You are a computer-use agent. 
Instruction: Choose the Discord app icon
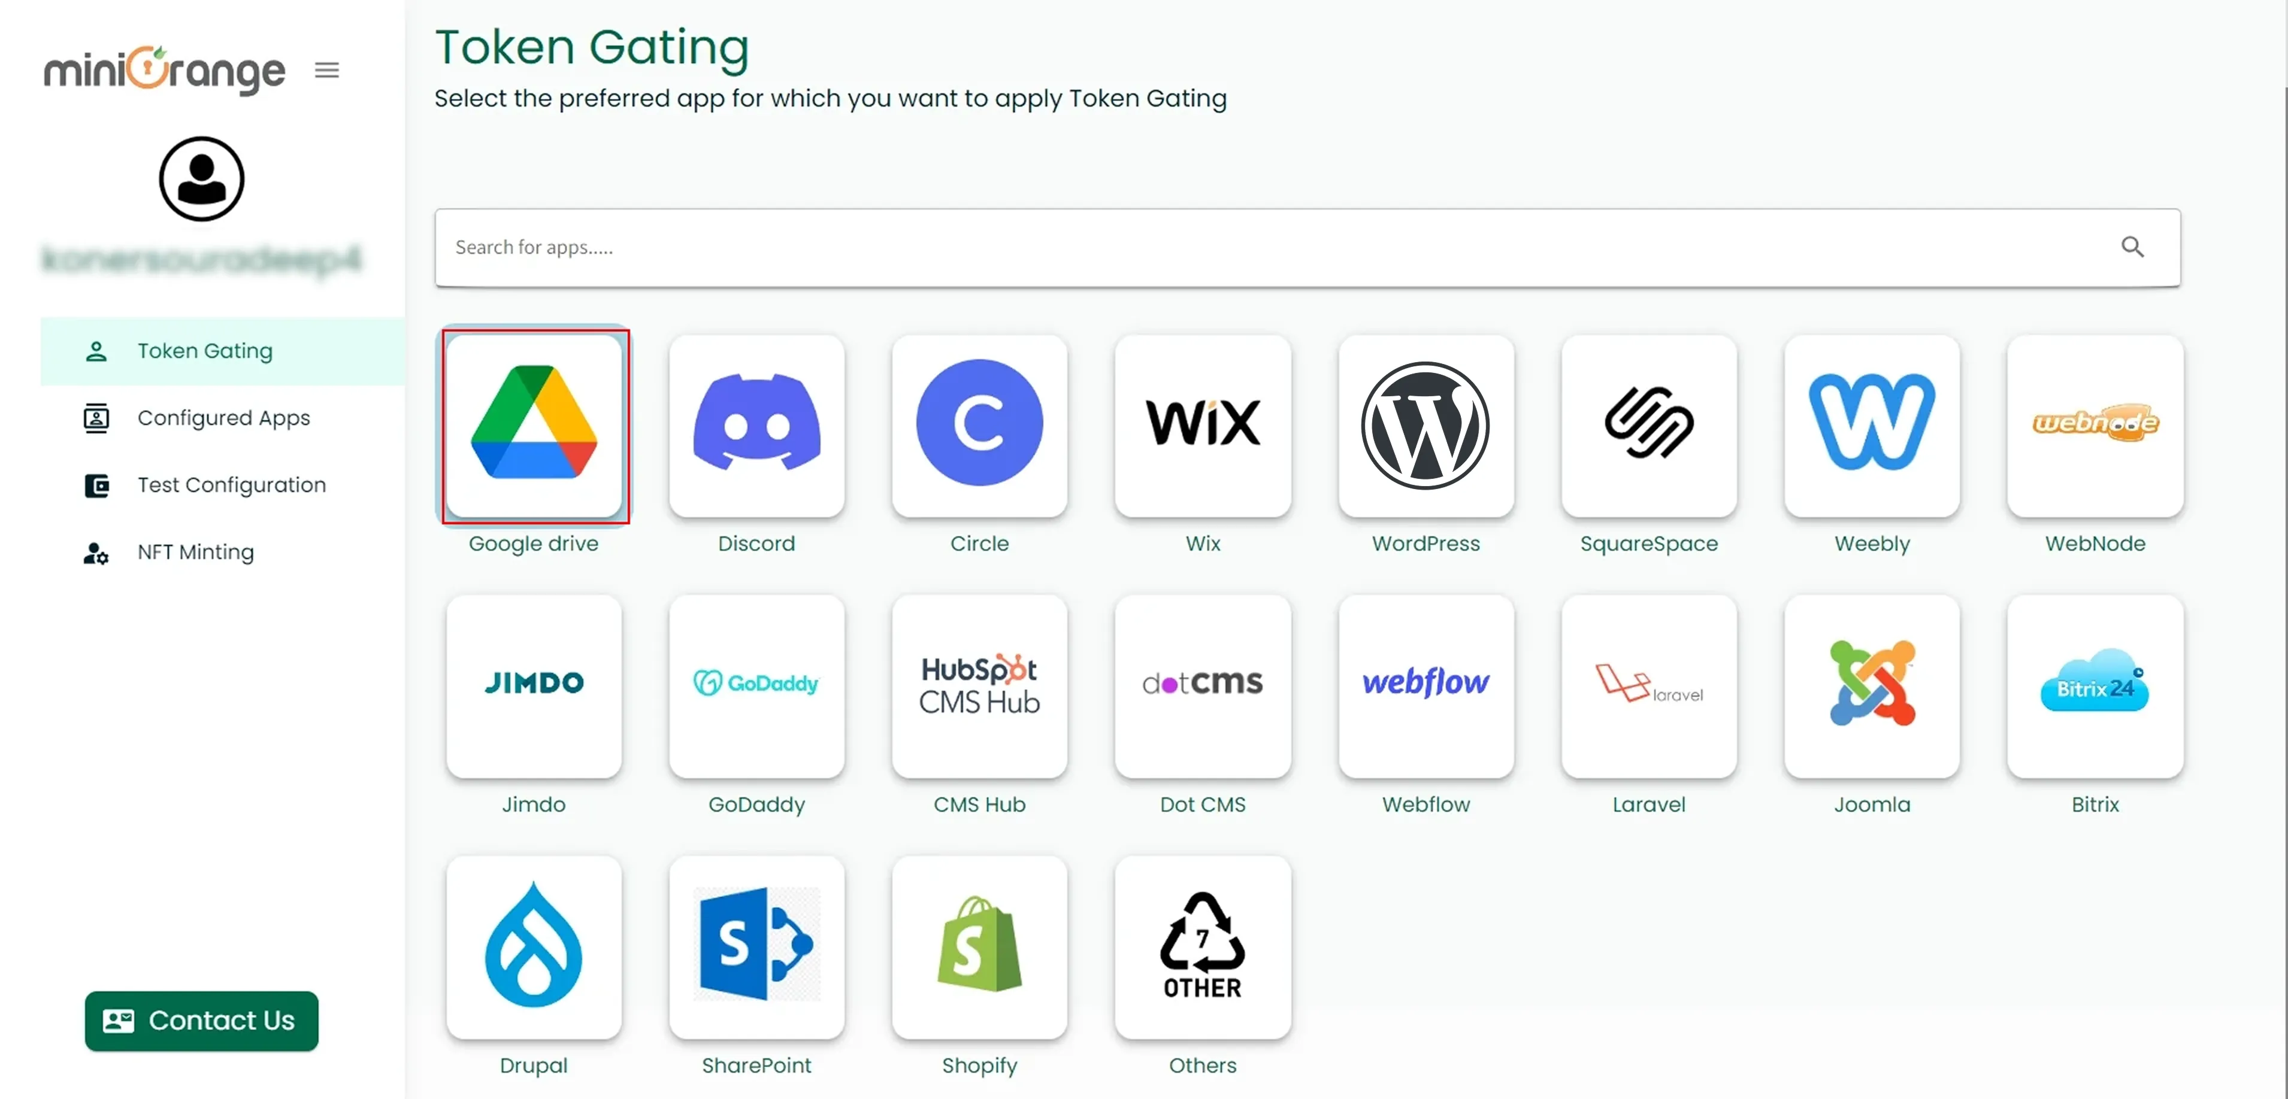point(756,425)
